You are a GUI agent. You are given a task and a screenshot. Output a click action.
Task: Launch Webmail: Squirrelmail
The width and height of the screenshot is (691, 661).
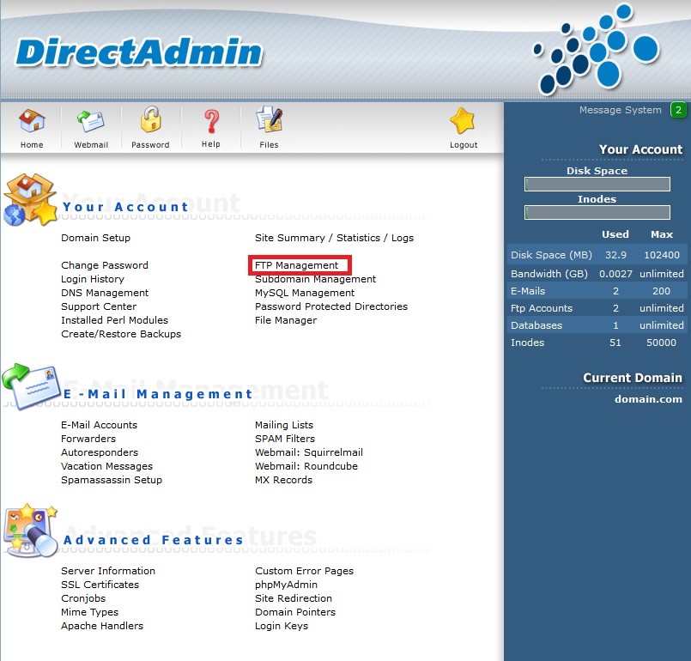pos(308,452)
